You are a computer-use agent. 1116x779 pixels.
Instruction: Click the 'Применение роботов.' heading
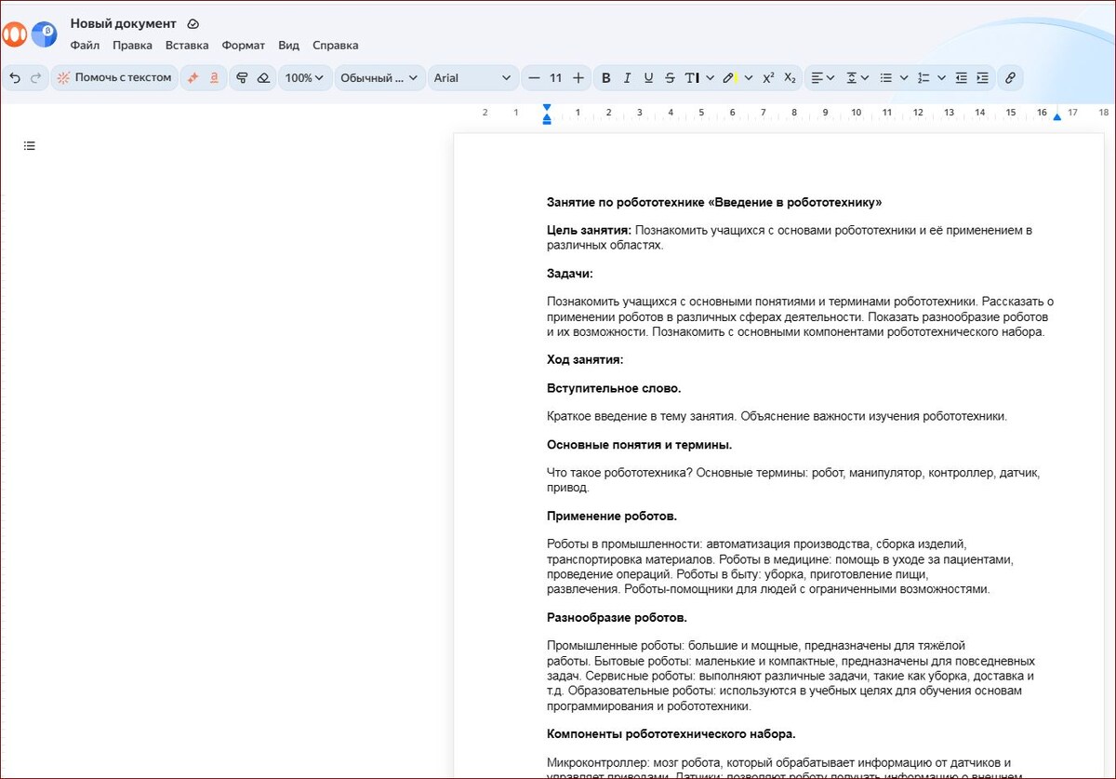coord(612,516)
